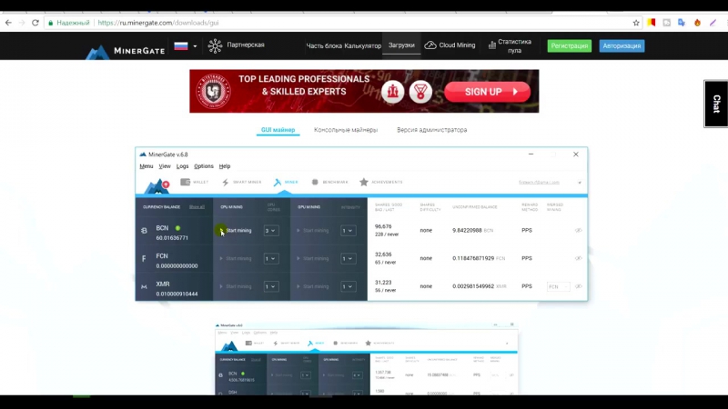This screenshot has width=728, height=409.
Task: Click the Партнерская snowflake icon
Action: pyautogui.click(x=215, y=46)
